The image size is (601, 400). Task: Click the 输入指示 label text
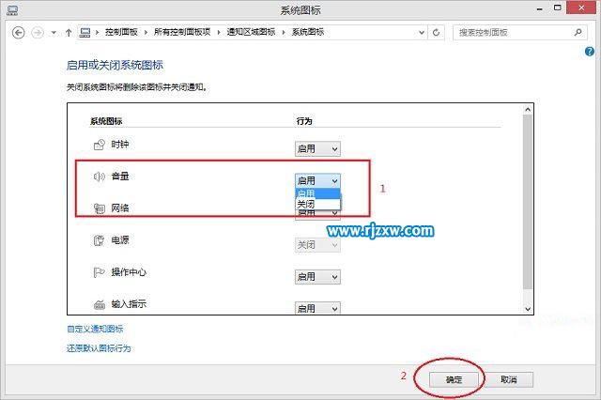pyautogui.click(x=129, y=304)
